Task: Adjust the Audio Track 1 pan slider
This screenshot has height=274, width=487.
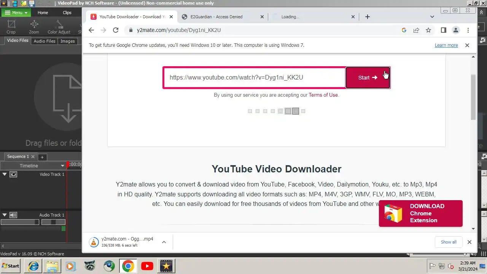Action: coord(53,222)
